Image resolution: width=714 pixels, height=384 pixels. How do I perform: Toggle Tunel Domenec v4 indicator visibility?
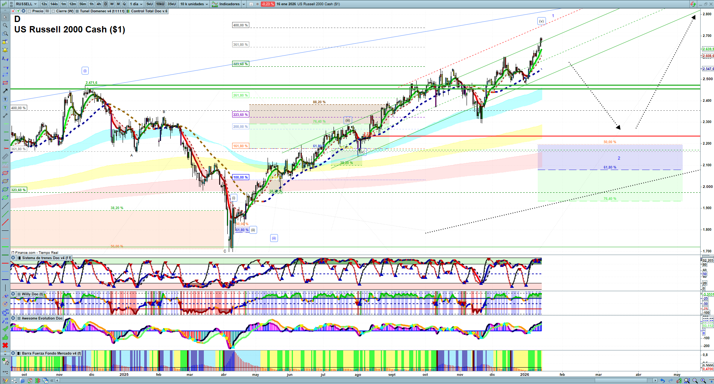(77, 11)
